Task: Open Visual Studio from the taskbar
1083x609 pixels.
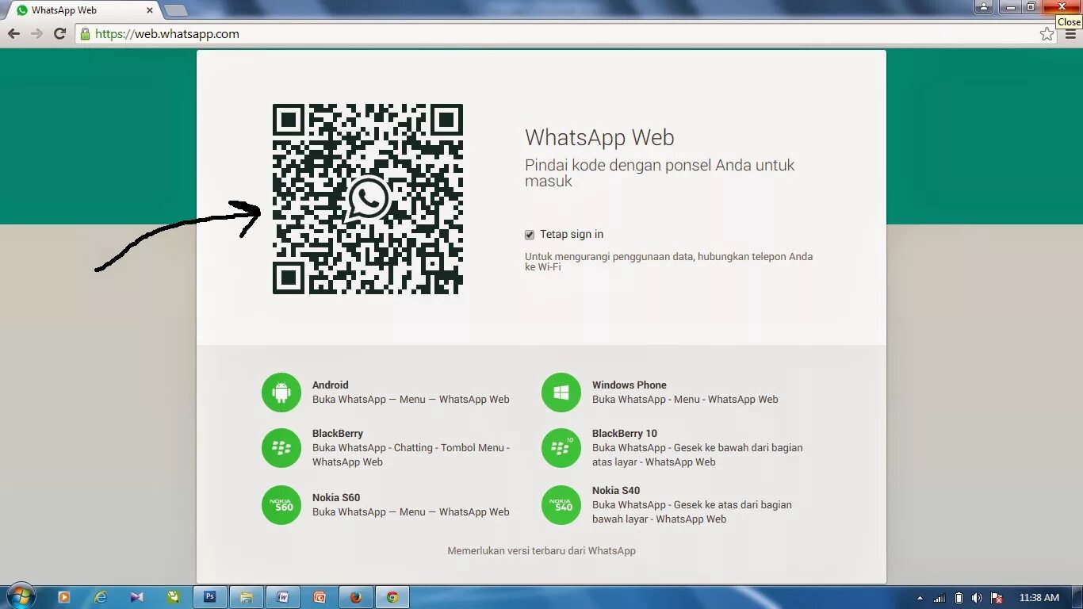Action: tap(136, 597)
